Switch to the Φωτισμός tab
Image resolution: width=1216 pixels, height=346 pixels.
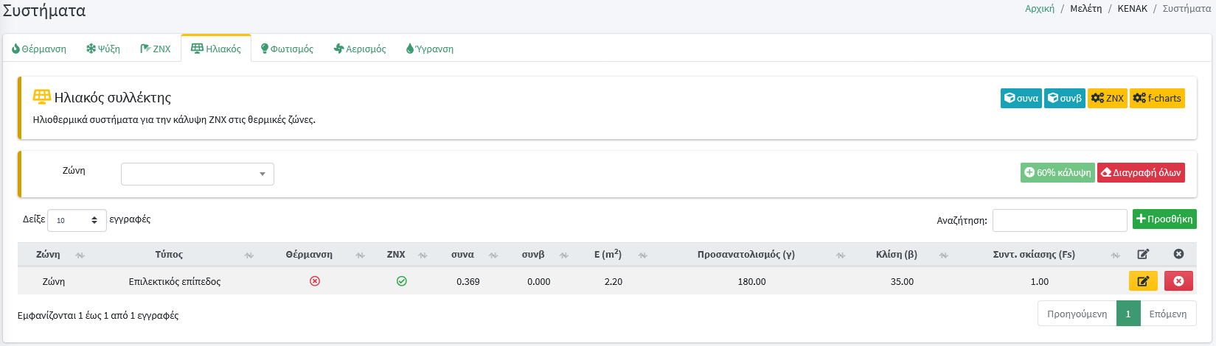[x=288, y=49]
